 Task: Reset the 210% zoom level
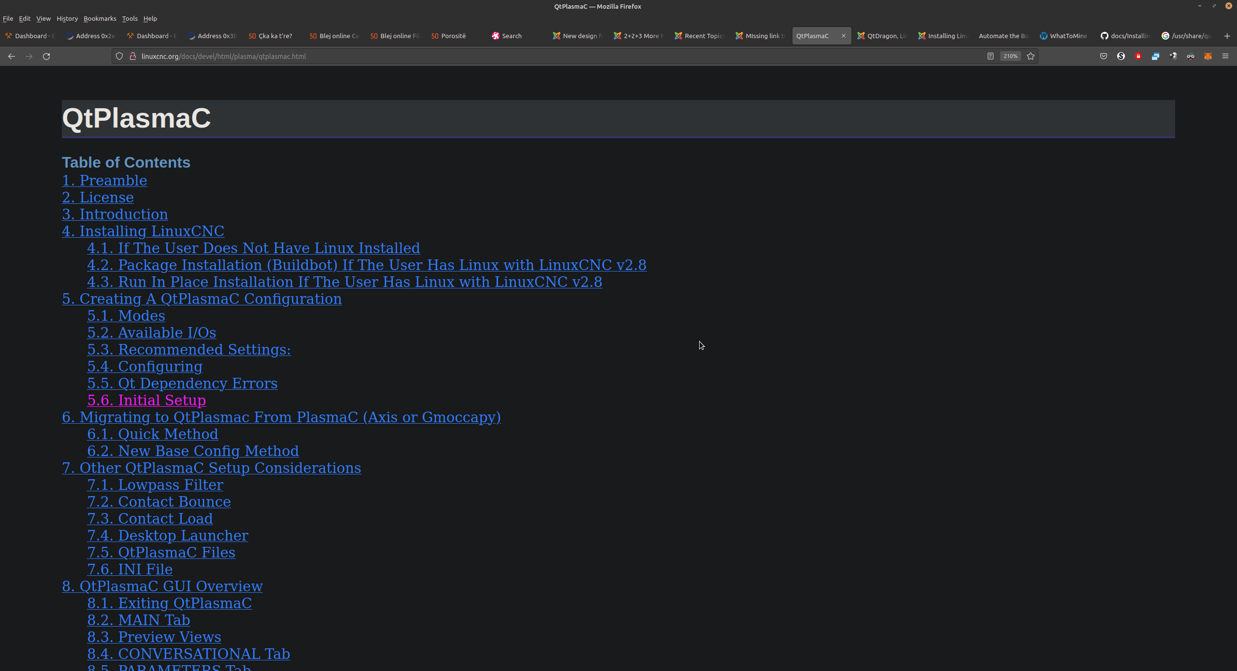click(1010, 56)
